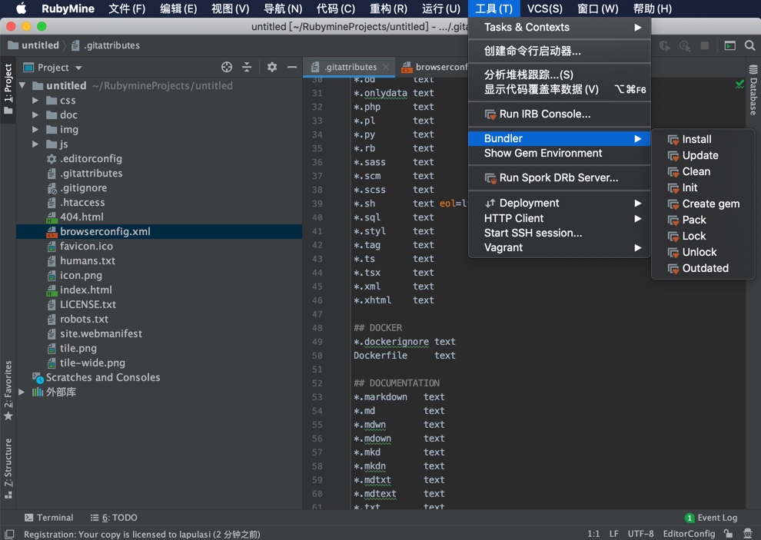Open the 6: TODO tool window
The image size is (761, 540).
[114, 518]
